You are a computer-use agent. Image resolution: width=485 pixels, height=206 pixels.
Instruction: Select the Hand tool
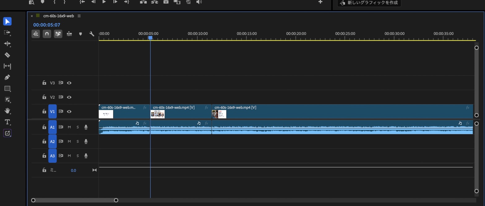[x=7, y=111]
